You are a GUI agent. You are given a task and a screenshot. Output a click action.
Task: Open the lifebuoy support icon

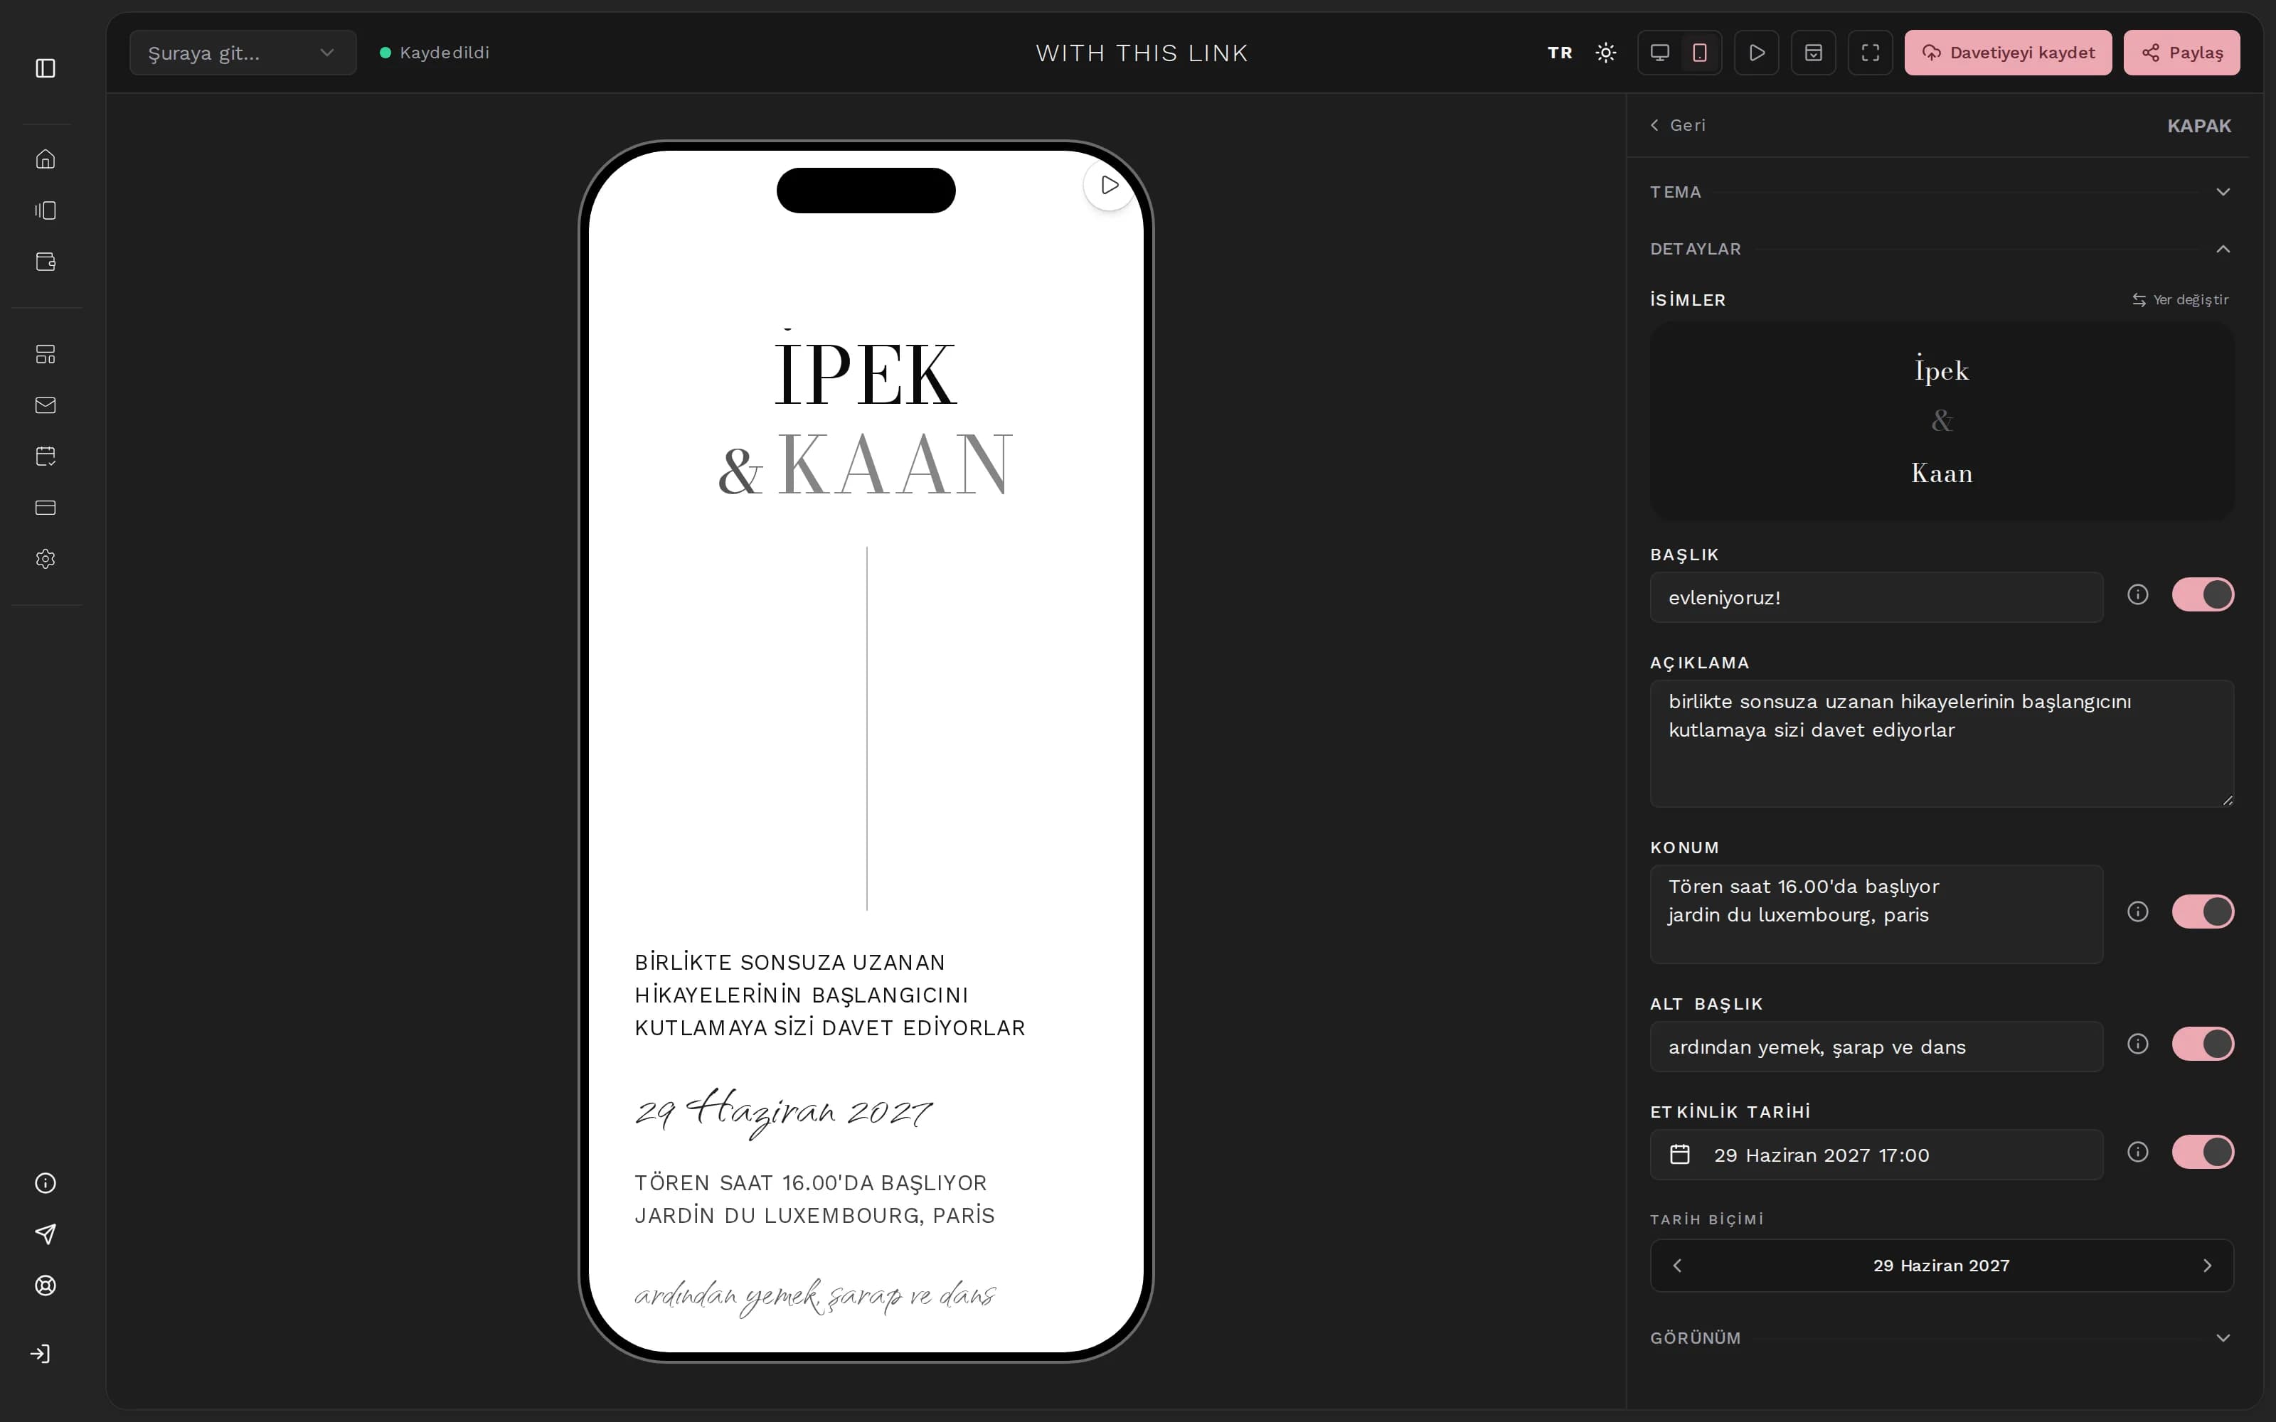tap(45, 1285)
